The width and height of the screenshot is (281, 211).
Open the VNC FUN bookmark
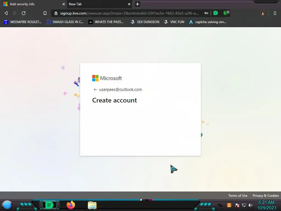(174, 22)
